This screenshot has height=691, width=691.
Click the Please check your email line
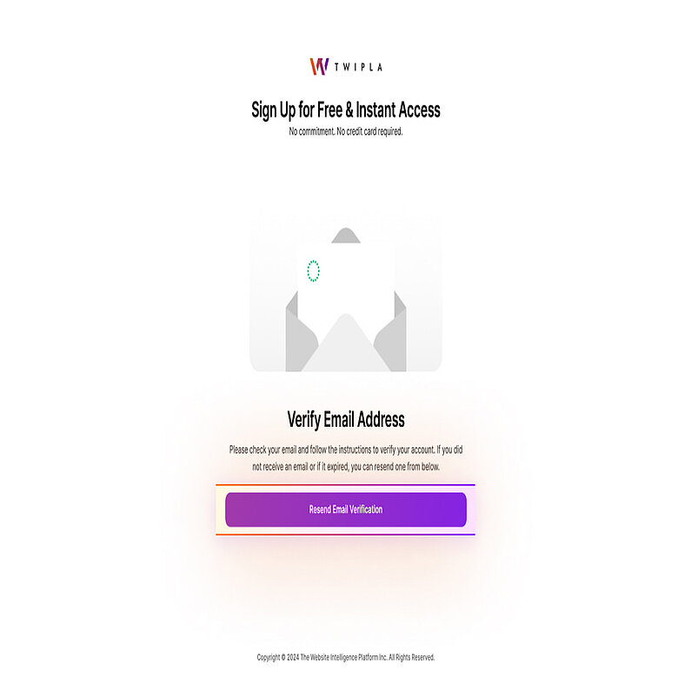pyautogui.click(x=346, y=450)
